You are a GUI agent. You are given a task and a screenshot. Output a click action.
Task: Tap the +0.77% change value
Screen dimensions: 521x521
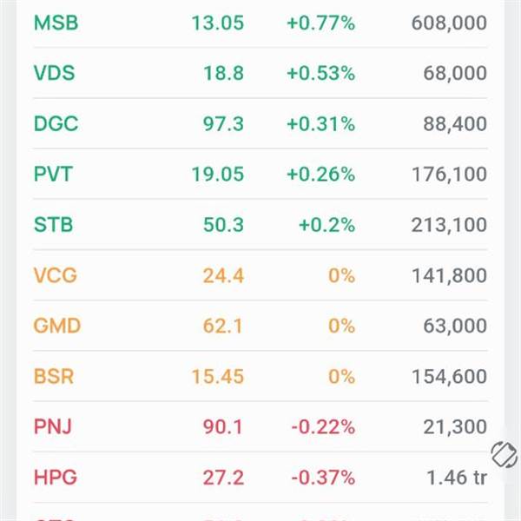pos(320,23)
